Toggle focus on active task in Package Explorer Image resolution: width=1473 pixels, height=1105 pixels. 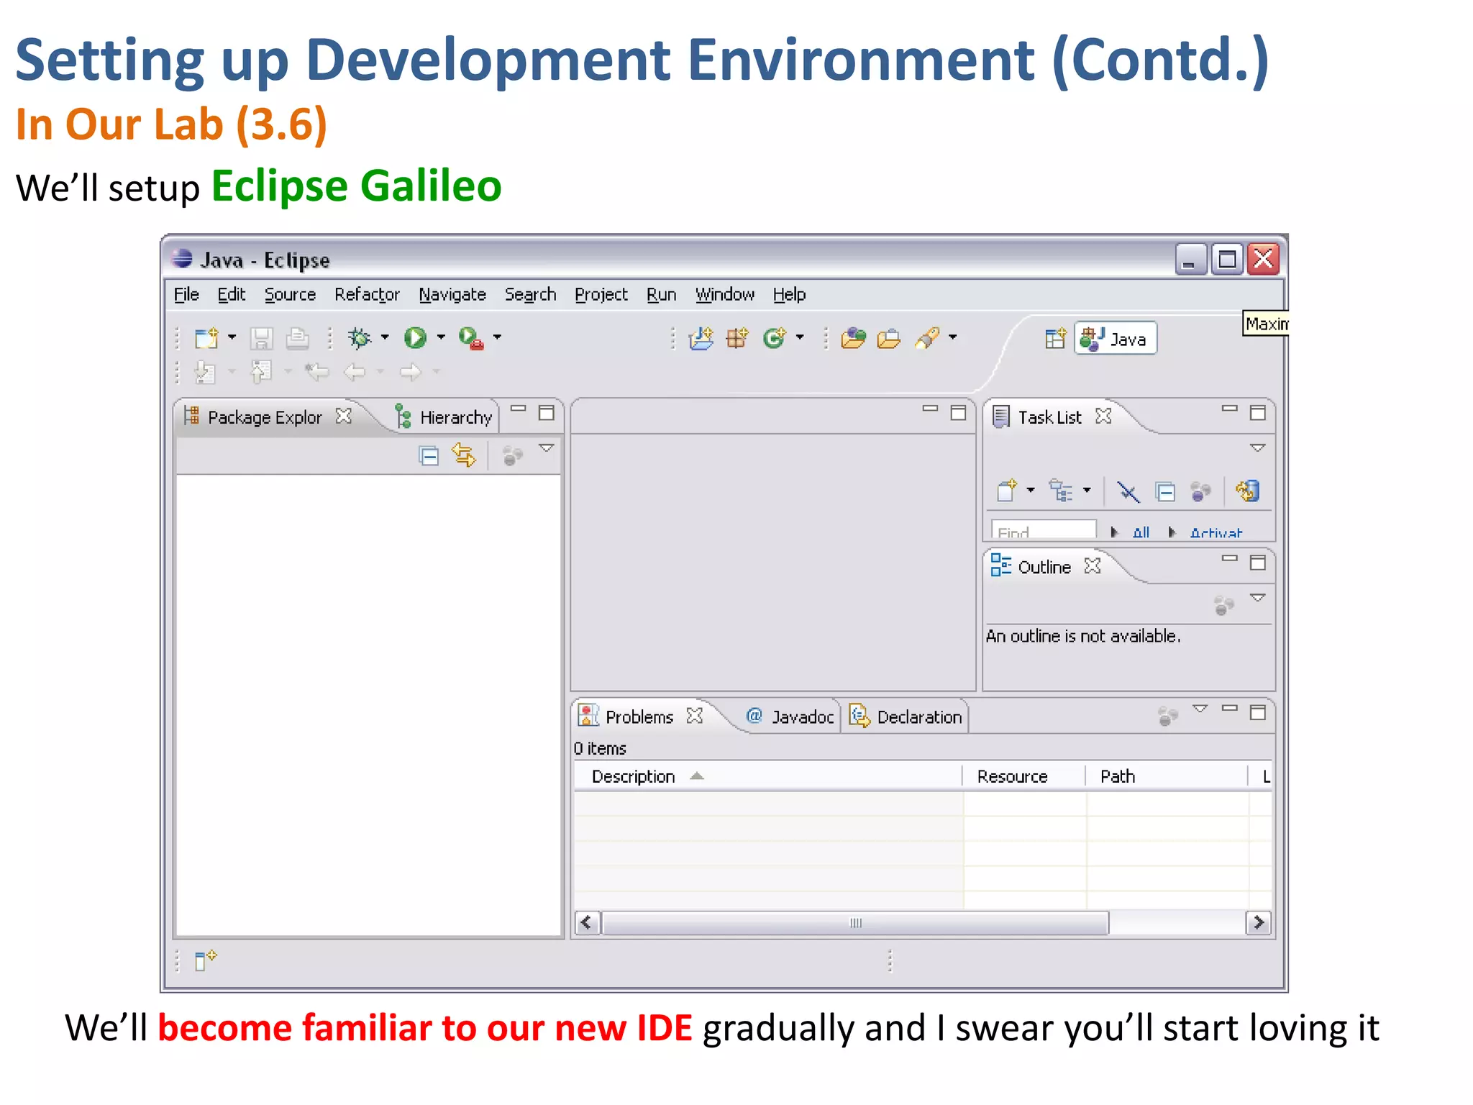click(x=513, y=456)
